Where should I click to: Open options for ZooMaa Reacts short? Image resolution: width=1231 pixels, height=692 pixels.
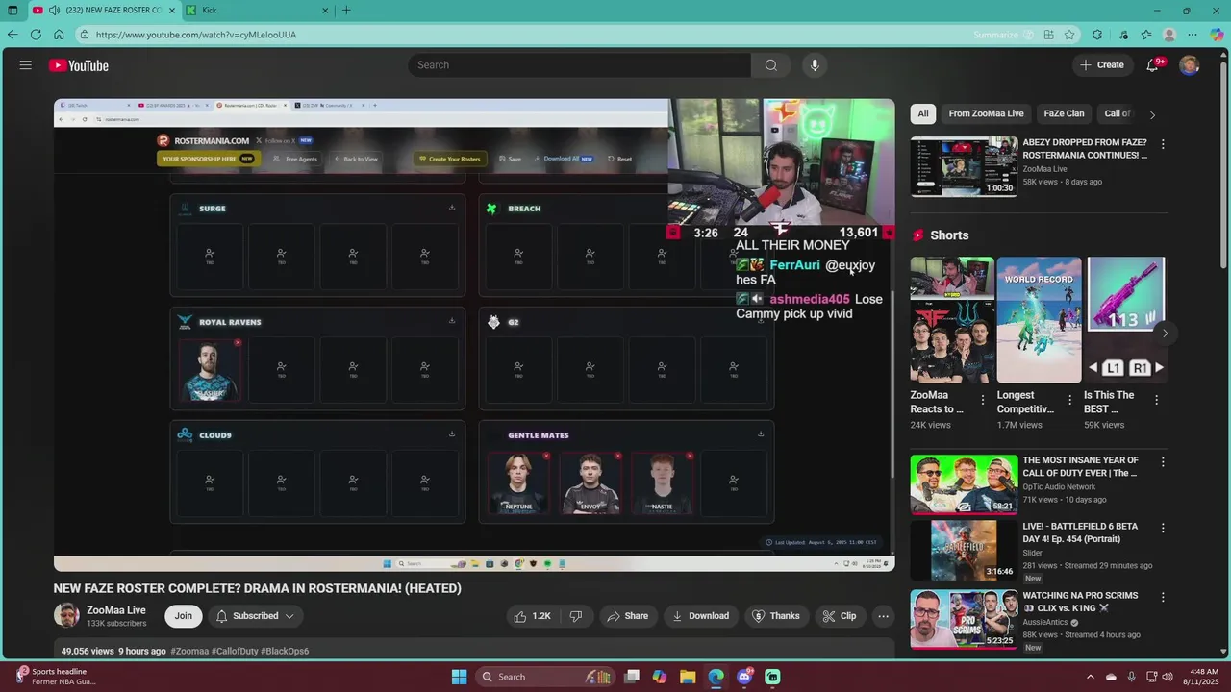983,400
